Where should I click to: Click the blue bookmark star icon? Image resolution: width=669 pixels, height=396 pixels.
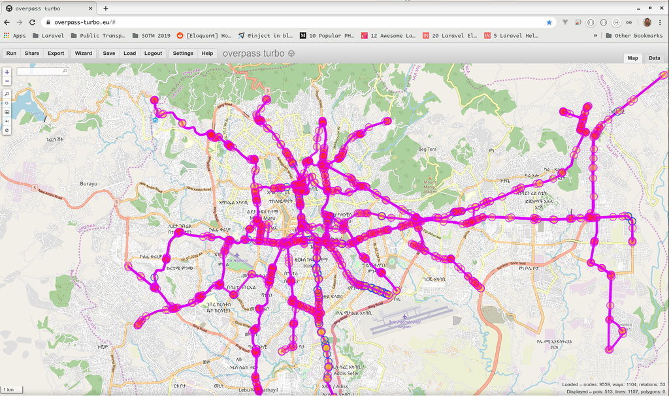pyautogui.click(x=549, y=22)
